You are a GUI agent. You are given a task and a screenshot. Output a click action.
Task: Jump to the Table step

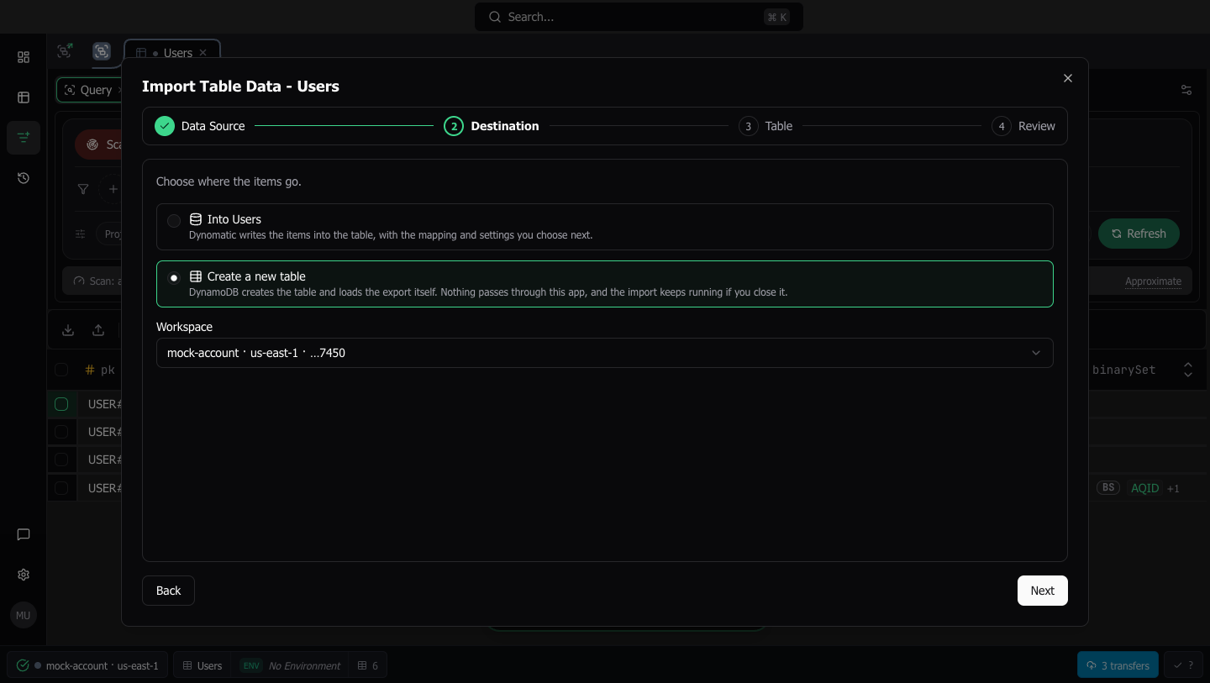pos(765,126)
